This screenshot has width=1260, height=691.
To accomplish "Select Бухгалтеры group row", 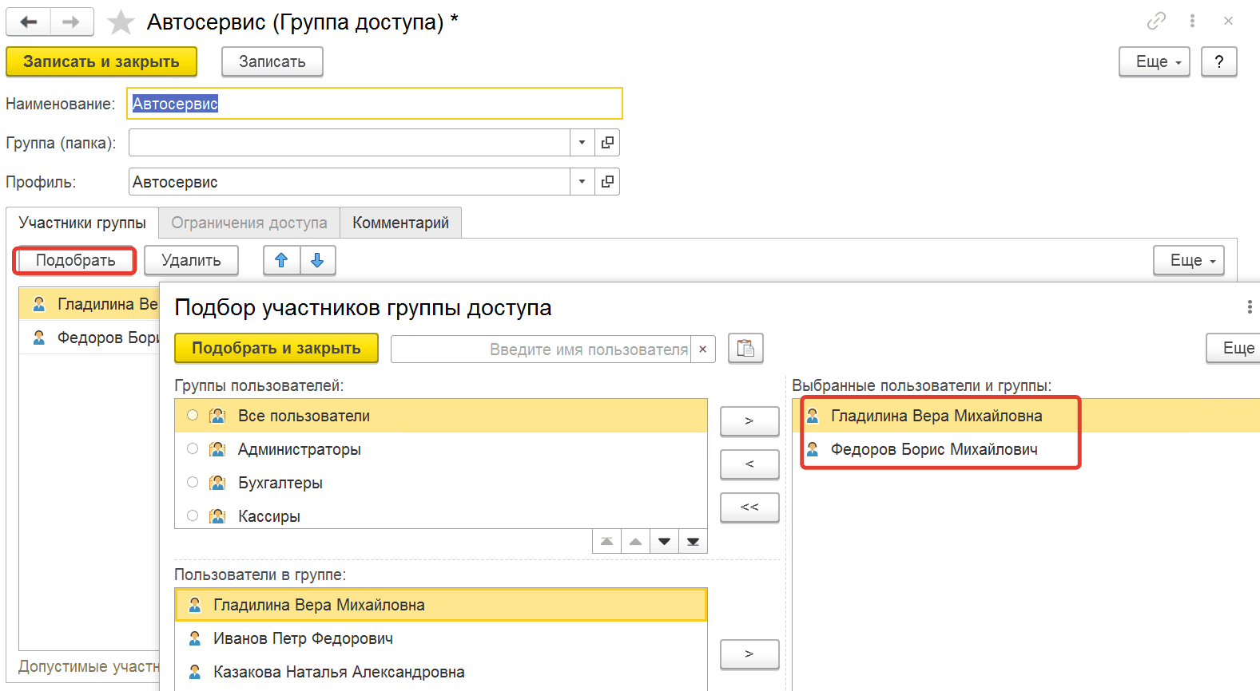I will coord(441,483).
